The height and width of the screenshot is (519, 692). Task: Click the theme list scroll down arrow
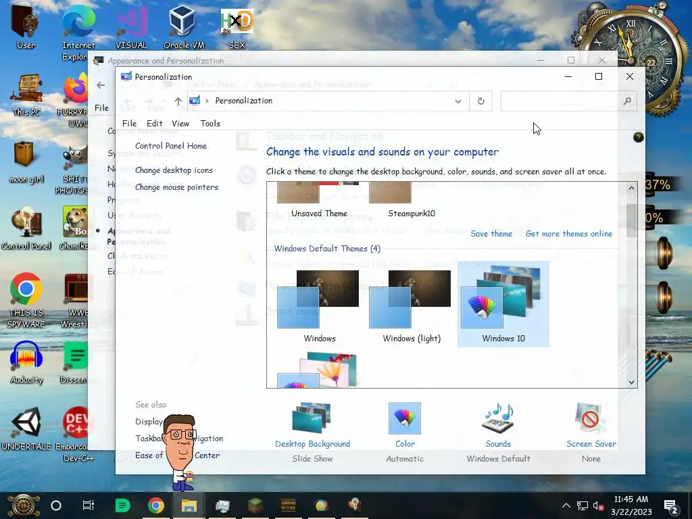coord(632,382)
